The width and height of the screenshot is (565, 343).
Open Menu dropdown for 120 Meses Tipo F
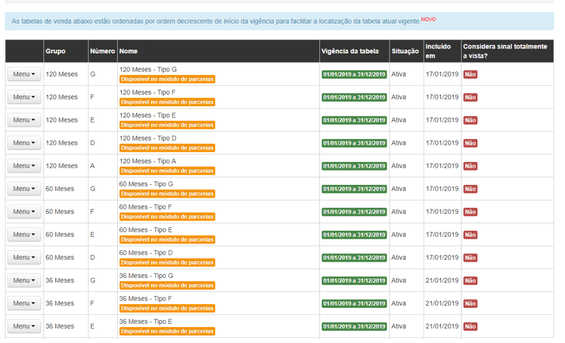pyautogui.click(x=24, y=97)
